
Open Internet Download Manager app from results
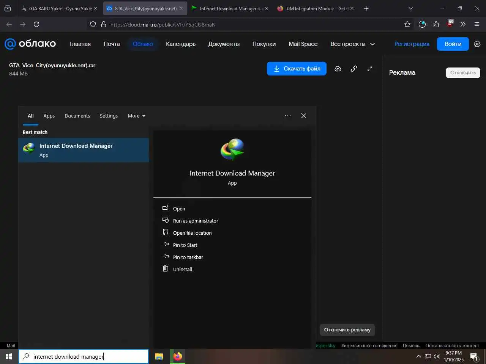pos(179,209)
